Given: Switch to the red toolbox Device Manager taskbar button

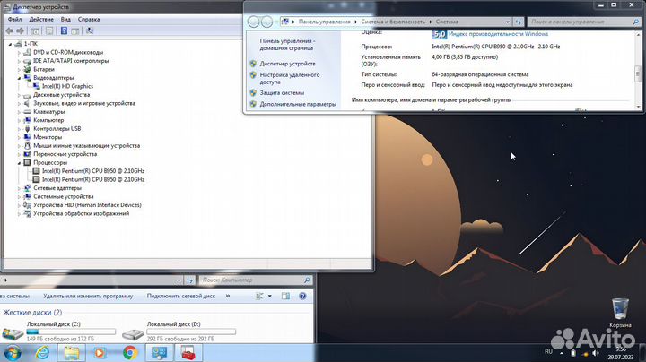Looking at the screenshot, I should coord(188,353).
